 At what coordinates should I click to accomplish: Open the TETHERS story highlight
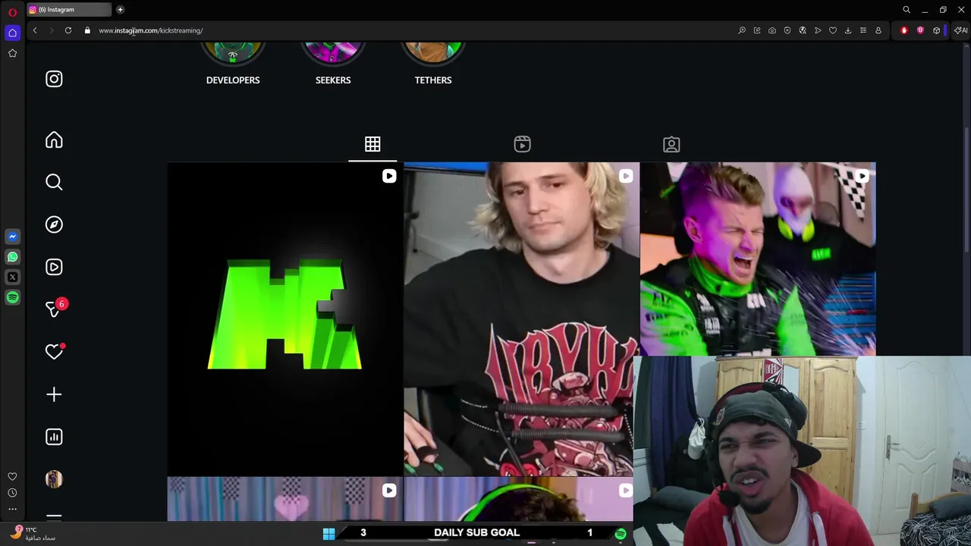point(433,64)
